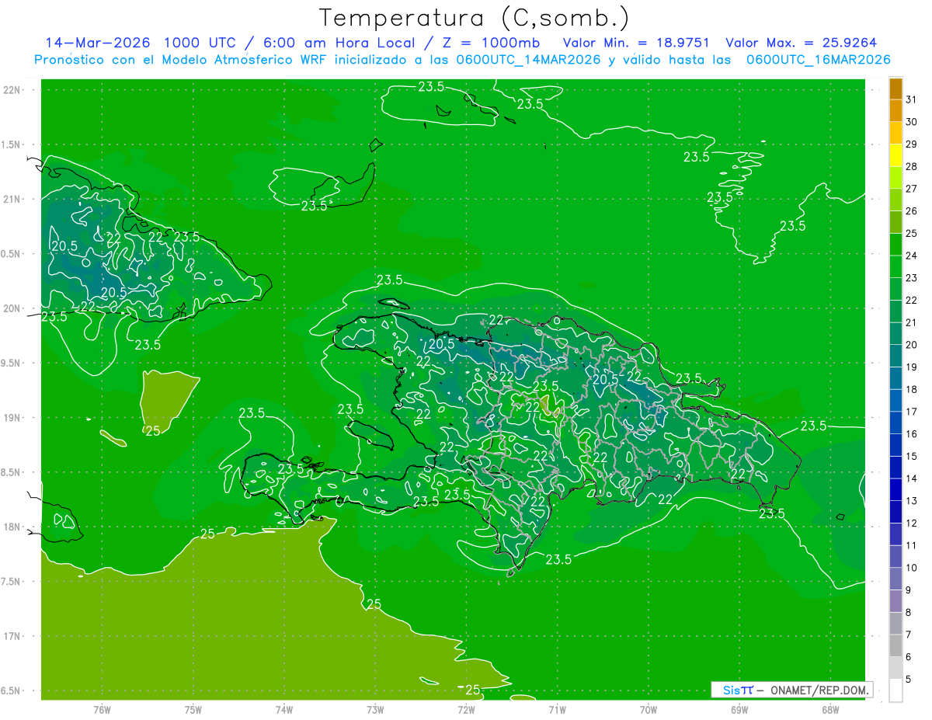Viewport: 932px width, 720px height.
Task: Click the dark blue legend swatch between 12 and 13
Action: [x=895, y=512]
